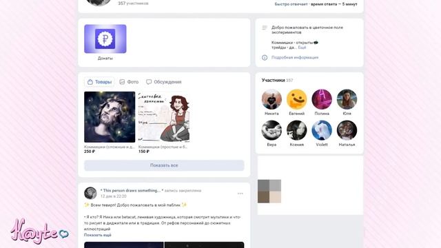The image size is (441, 248).
Task: Open member Вера's avatar
Action: pos(271,130)
